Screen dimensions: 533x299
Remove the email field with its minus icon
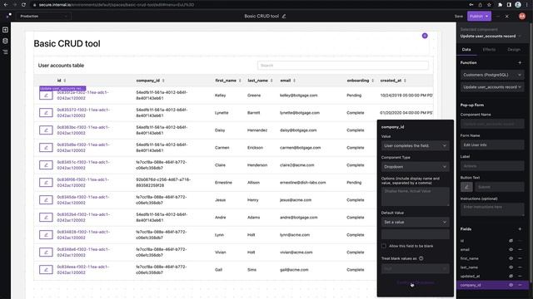[520, 249]
